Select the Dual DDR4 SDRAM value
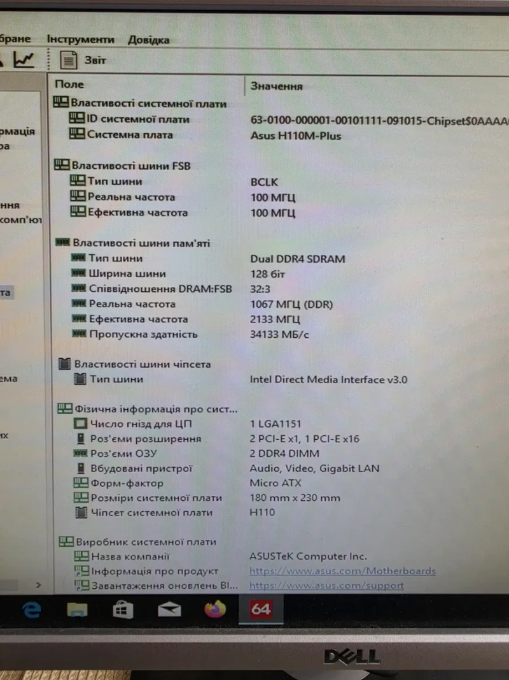 pyautogui.click(x=298, y=259)
